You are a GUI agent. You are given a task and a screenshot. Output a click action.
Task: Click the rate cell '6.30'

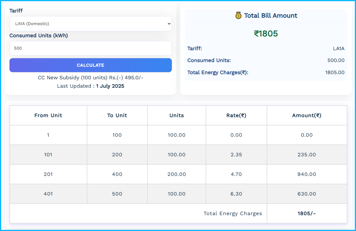[x=236, y=194]
